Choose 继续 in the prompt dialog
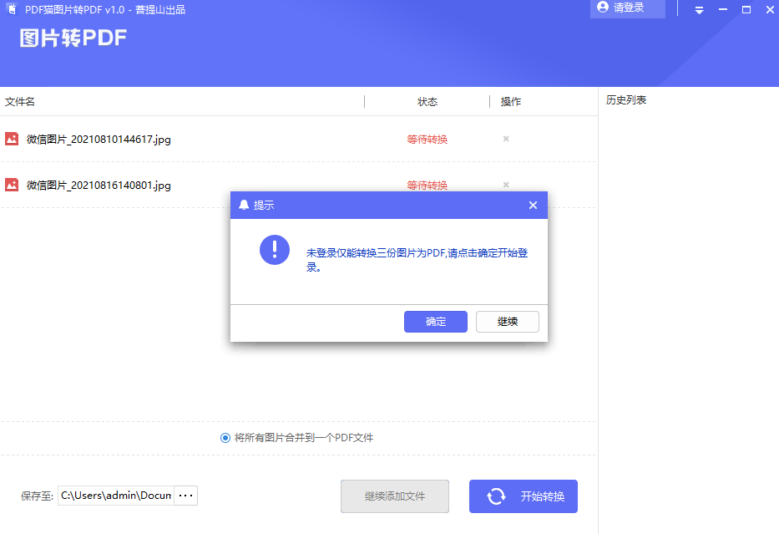Screen dimensions: 779x534 508,322
